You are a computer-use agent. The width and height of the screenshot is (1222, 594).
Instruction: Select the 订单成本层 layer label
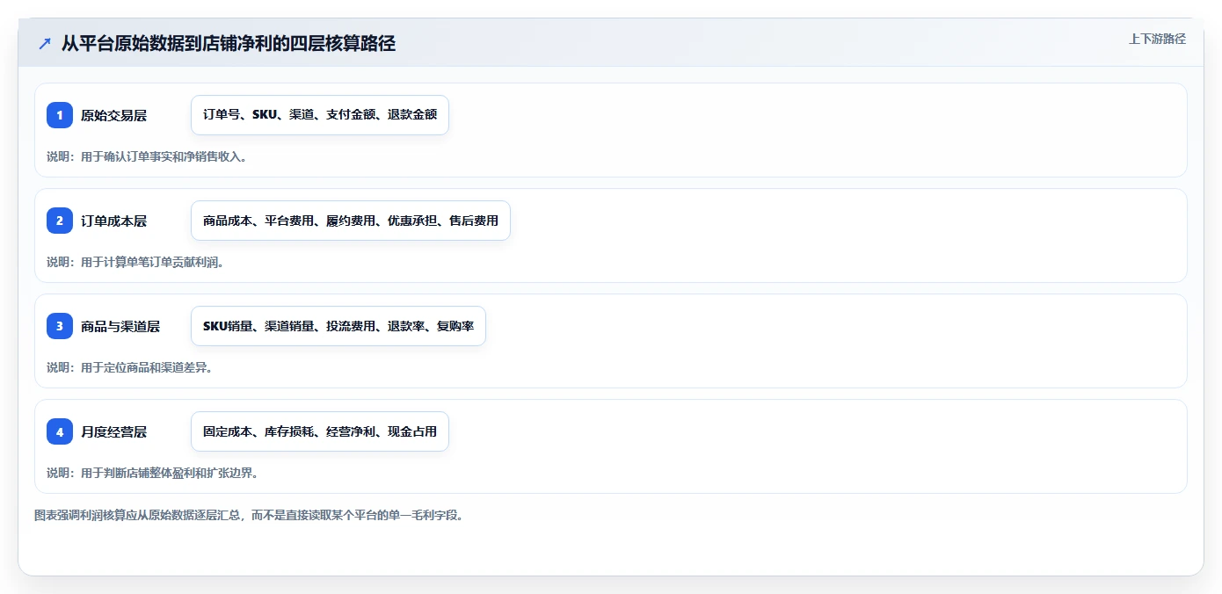point(114,221)
